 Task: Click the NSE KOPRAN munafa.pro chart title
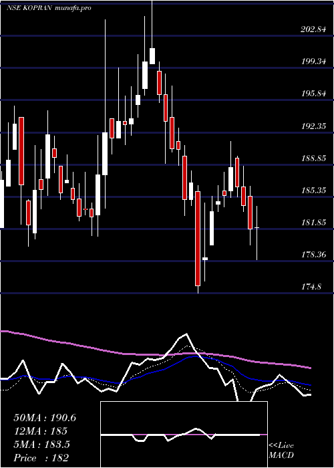tap(49, 8)
